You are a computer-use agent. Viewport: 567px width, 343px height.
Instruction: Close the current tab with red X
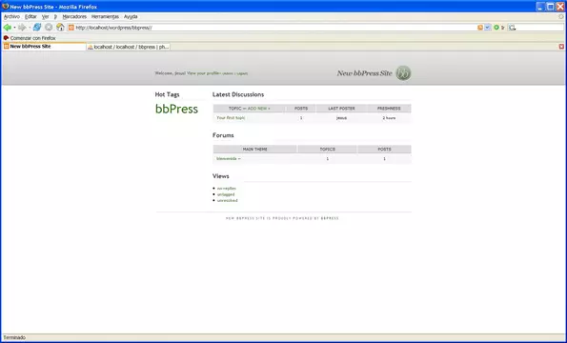[x=561, y=47]
